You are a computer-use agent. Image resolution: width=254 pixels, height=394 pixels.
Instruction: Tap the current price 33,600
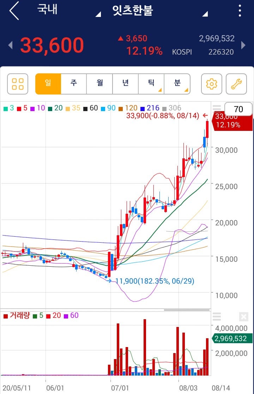pos(52,46)
